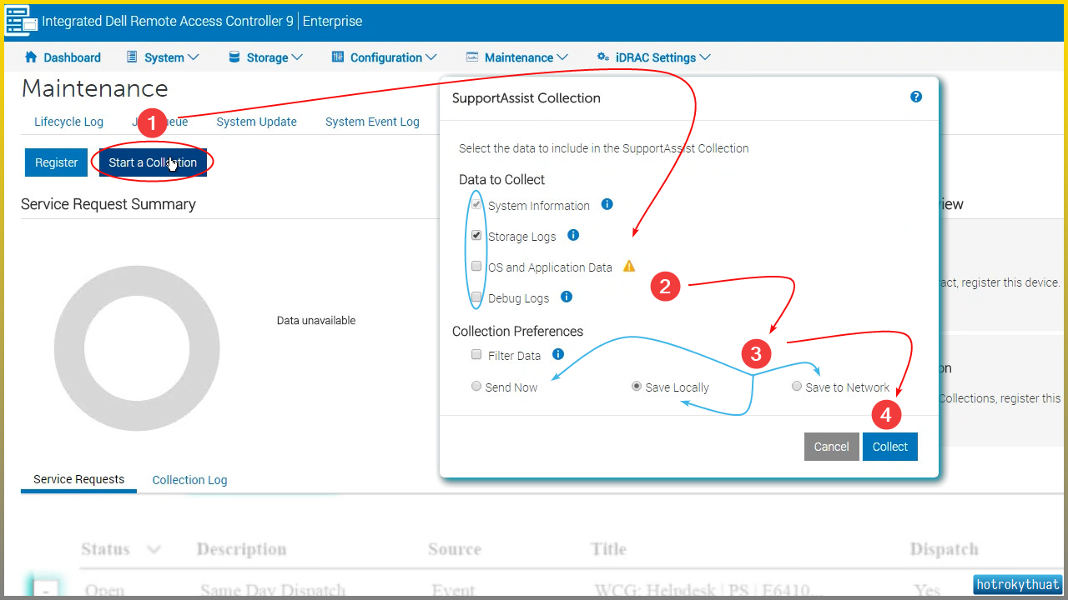Enable OS and Application Data checkbox
The height and width of the screenshot is (600, 1068).
coord(476,267)
